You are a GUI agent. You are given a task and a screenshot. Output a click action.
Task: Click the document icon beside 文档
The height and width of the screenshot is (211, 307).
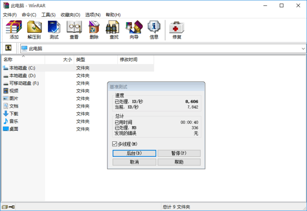pyautogui.click(x=6, y=106)
